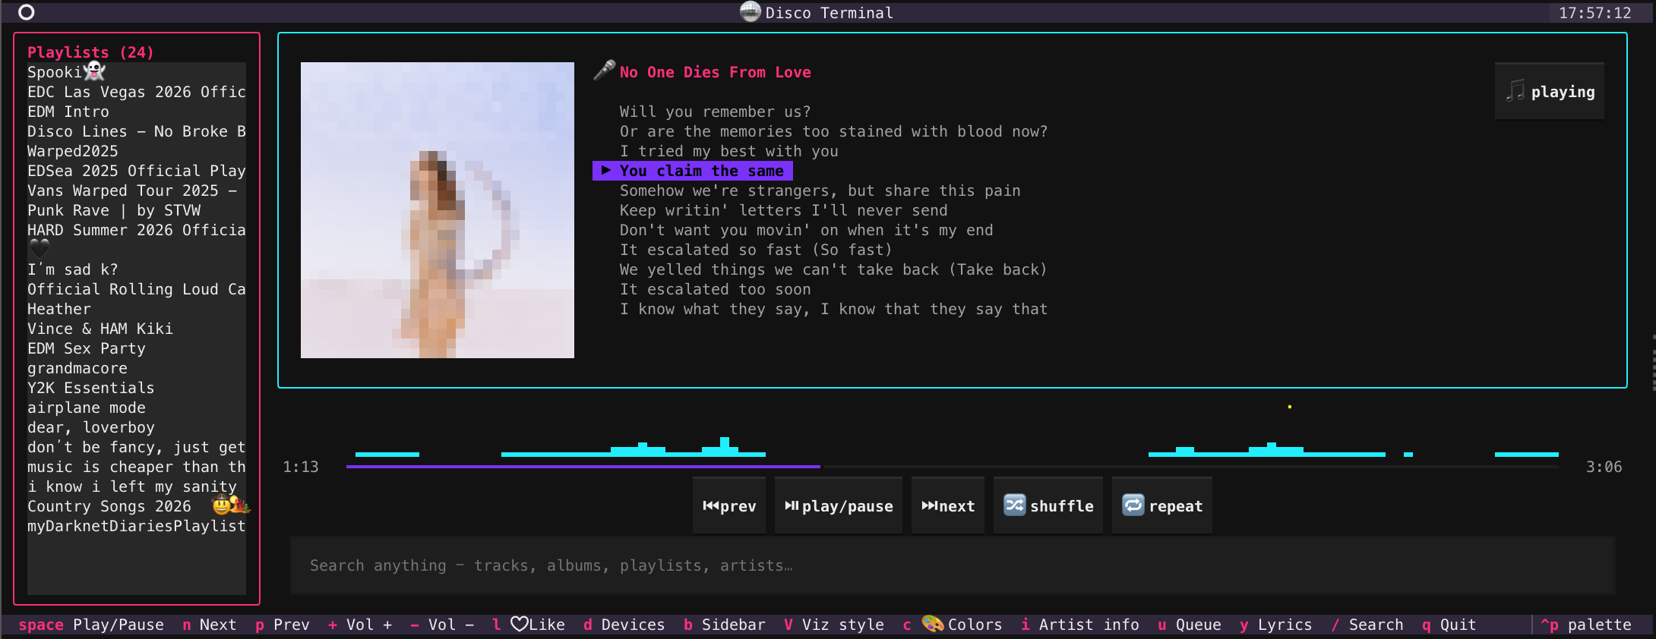The height and width of the screenshot is (639, 1656).
Task: Select Vans Warped Tour 2025 playlist
Action: (x=137, y=190)
